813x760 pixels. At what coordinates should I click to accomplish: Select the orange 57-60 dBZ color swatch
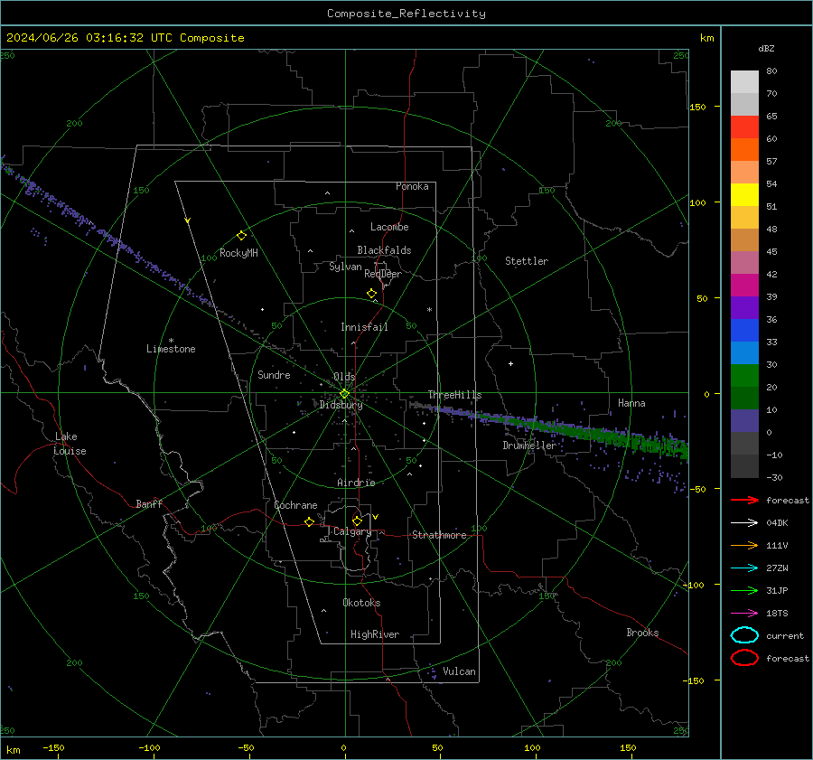tap(744, 150)
